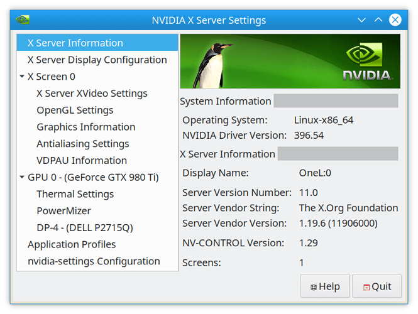
Task: Click the Server Vendor Version: label
Action: pyautogui.click(x=234, y=223)
